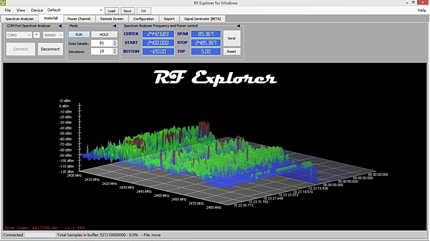Click the Load preset button

(111, 11)
